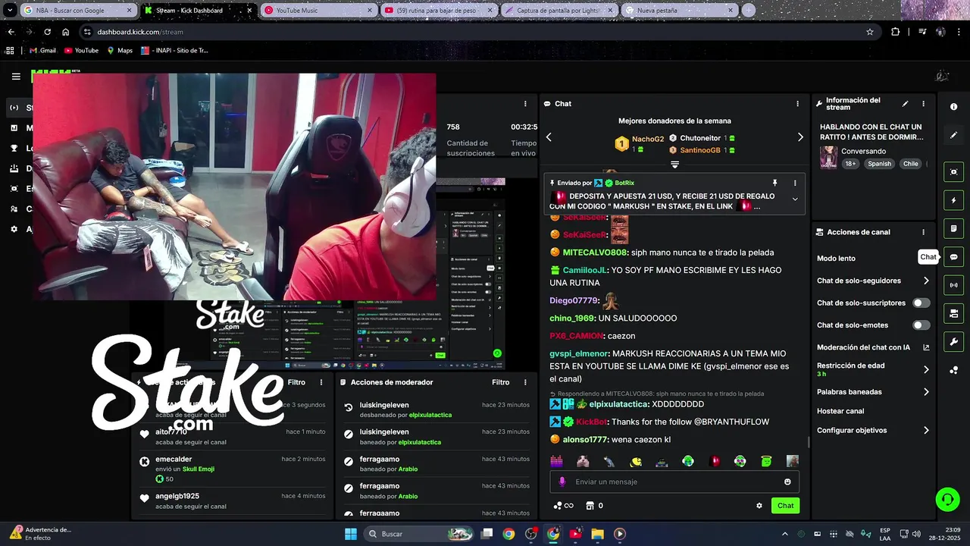This screenshot has height=546, width=970.
Task: Click the purple microphone icon in message box
Action: (562, 482)
